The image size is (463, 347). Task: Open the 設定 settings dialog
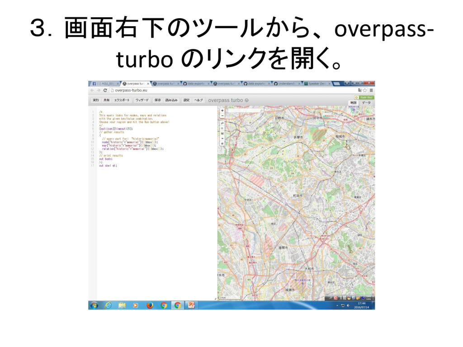(187, 100)
